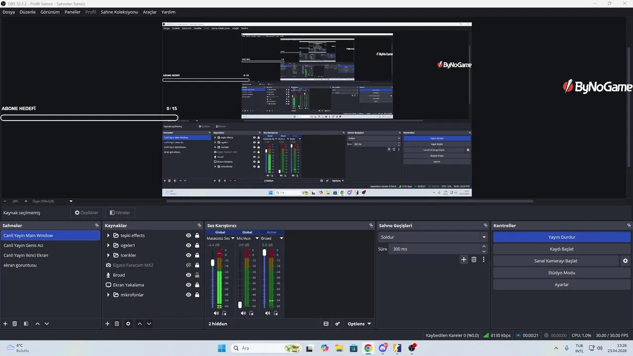Adjust the Masaüstü Ses volume fader
This screenshot has width=633, height=356.
[x=213, y=263]
